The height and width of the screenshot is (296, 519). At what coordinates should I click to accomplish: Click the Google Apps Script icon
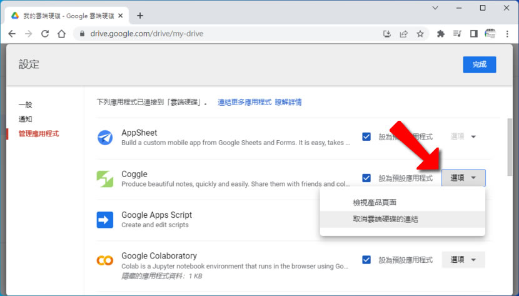105,220
